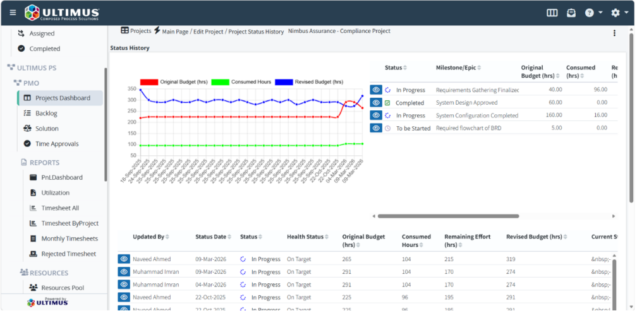The height and width of the screenshot is (311, 637).
Task: Open the inbox icon in top bar
Action: [571, 13]
